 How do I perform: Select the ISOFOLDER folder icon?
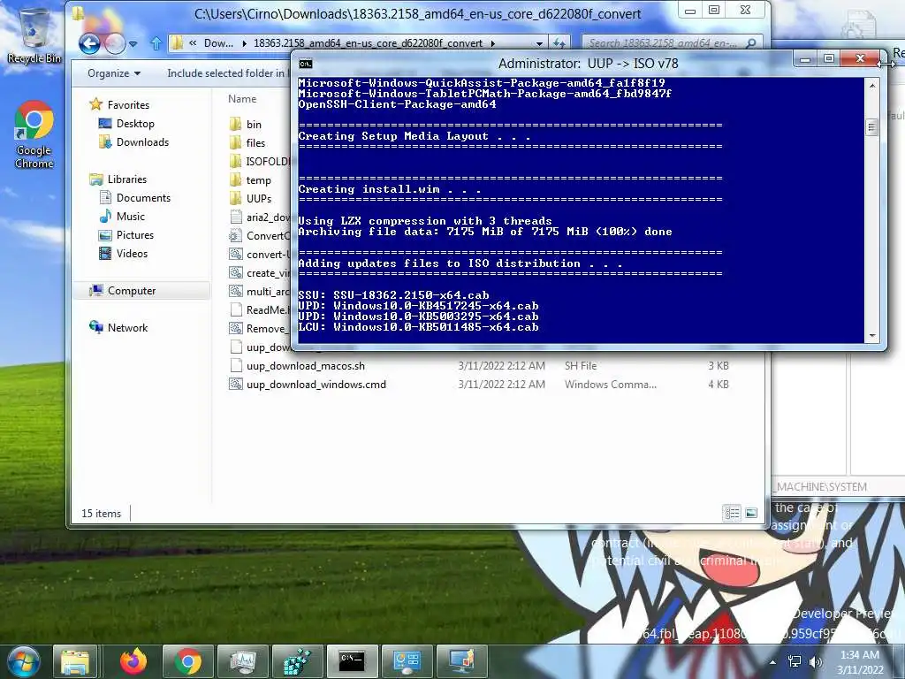point(235,161)
